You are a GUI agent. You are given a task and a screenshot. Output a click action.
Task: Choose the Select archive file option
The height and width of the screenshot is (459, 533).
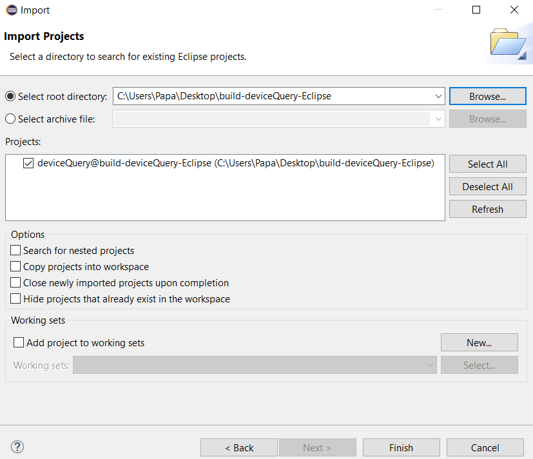(x=10, y=119)
